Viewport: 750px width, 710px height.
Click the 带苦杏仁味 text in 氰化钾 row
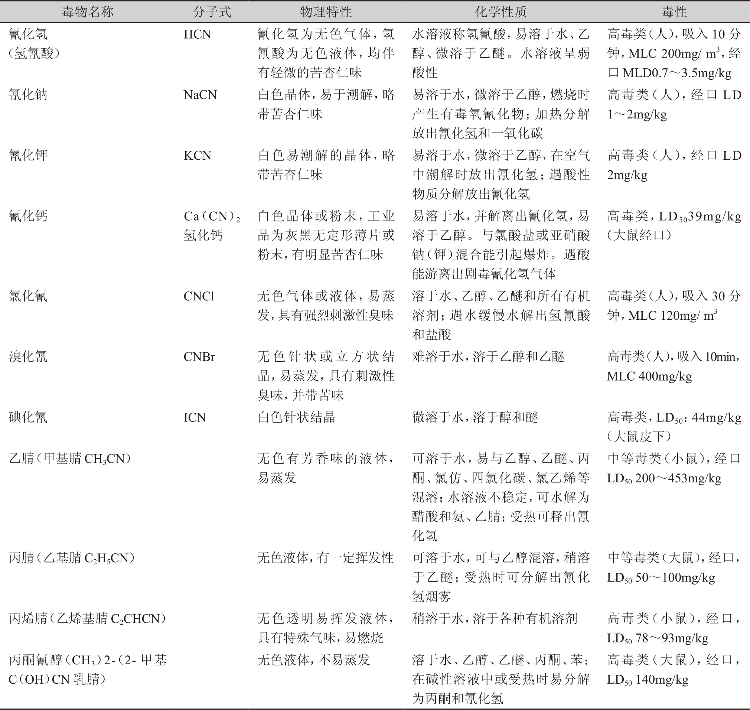(290, 175)
